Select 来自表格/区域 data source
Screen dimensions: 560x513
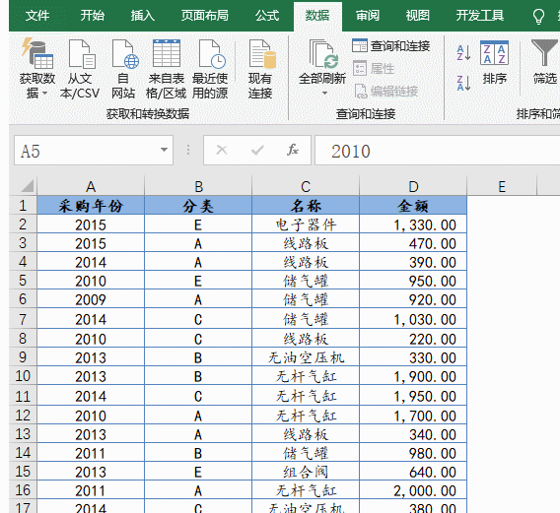(166, 69)
